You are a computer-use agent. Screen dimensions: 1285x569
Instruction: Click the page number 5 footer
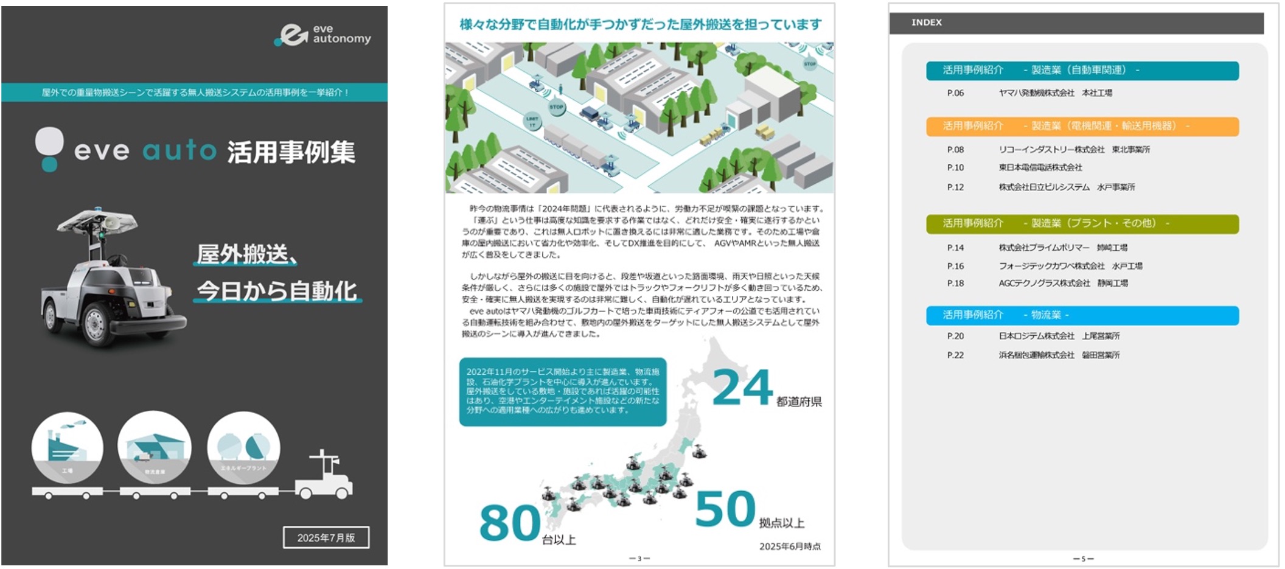tap(1083, 558)
